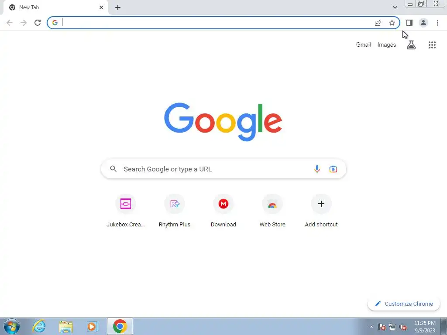Click the muted volume tray icon
Screen dimensions: 447x335
pos(403,327)
